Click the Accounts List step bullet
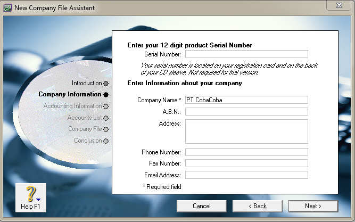Image resolution: width=355 pixels, height=222 pixels. tap(106, 118)
